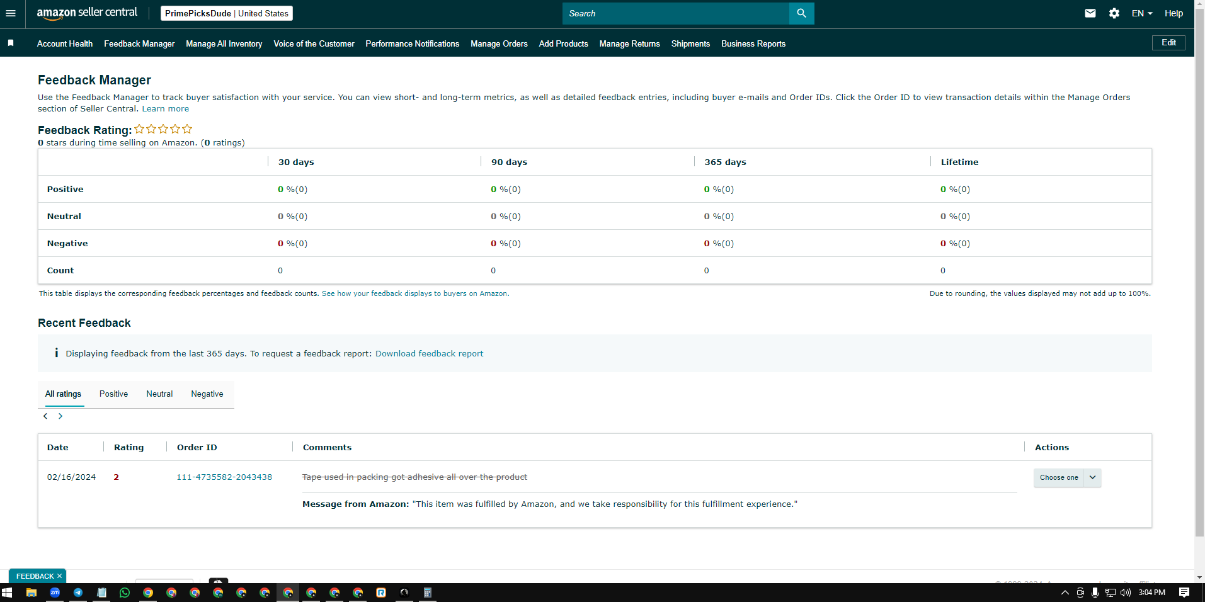1205x602 pixels.
Task: Open Add Products menu item
Action: 564,43
